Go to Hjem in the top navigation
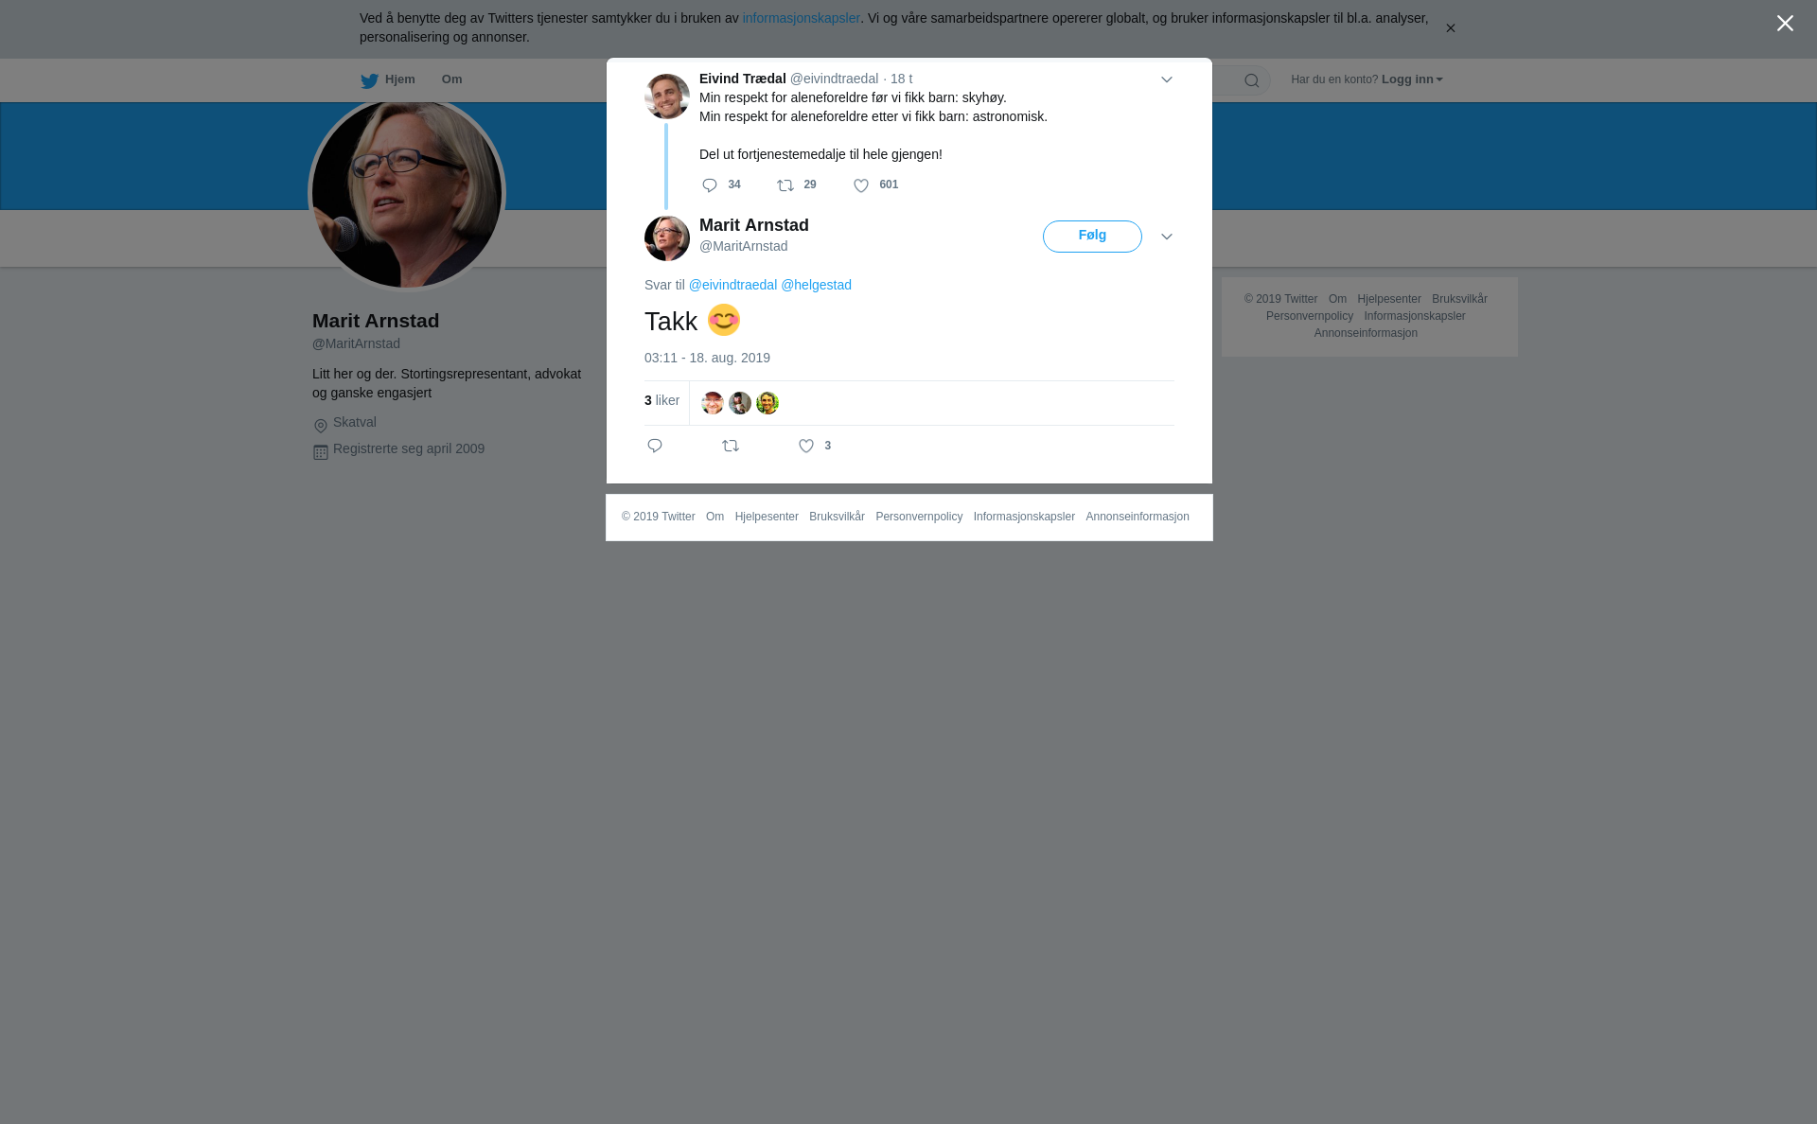This screenshot has height=1124, width=1817. [388, 79]
